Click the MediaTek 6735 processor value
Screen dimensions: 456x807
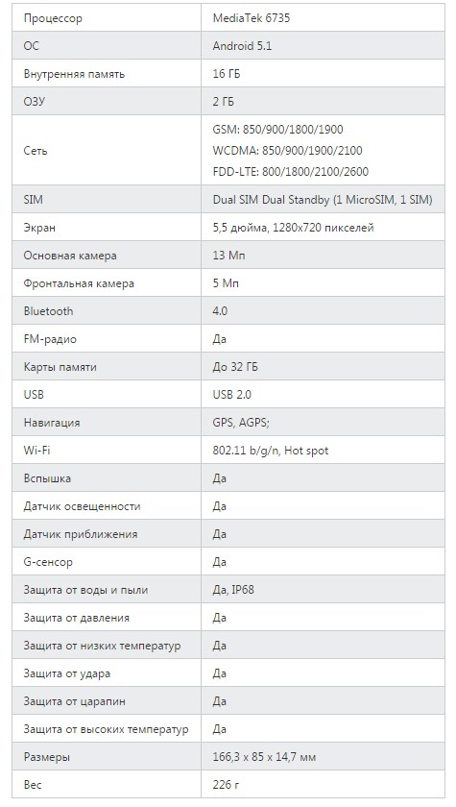(x=252, y=18)
